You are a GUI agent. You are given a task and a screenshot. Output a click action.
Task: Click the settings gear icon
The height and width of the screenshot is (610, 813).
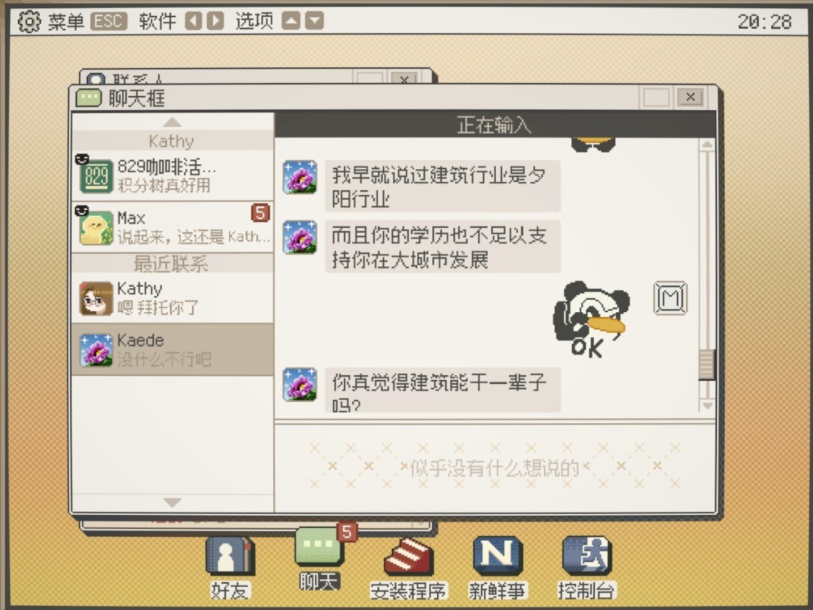[29, 21]
